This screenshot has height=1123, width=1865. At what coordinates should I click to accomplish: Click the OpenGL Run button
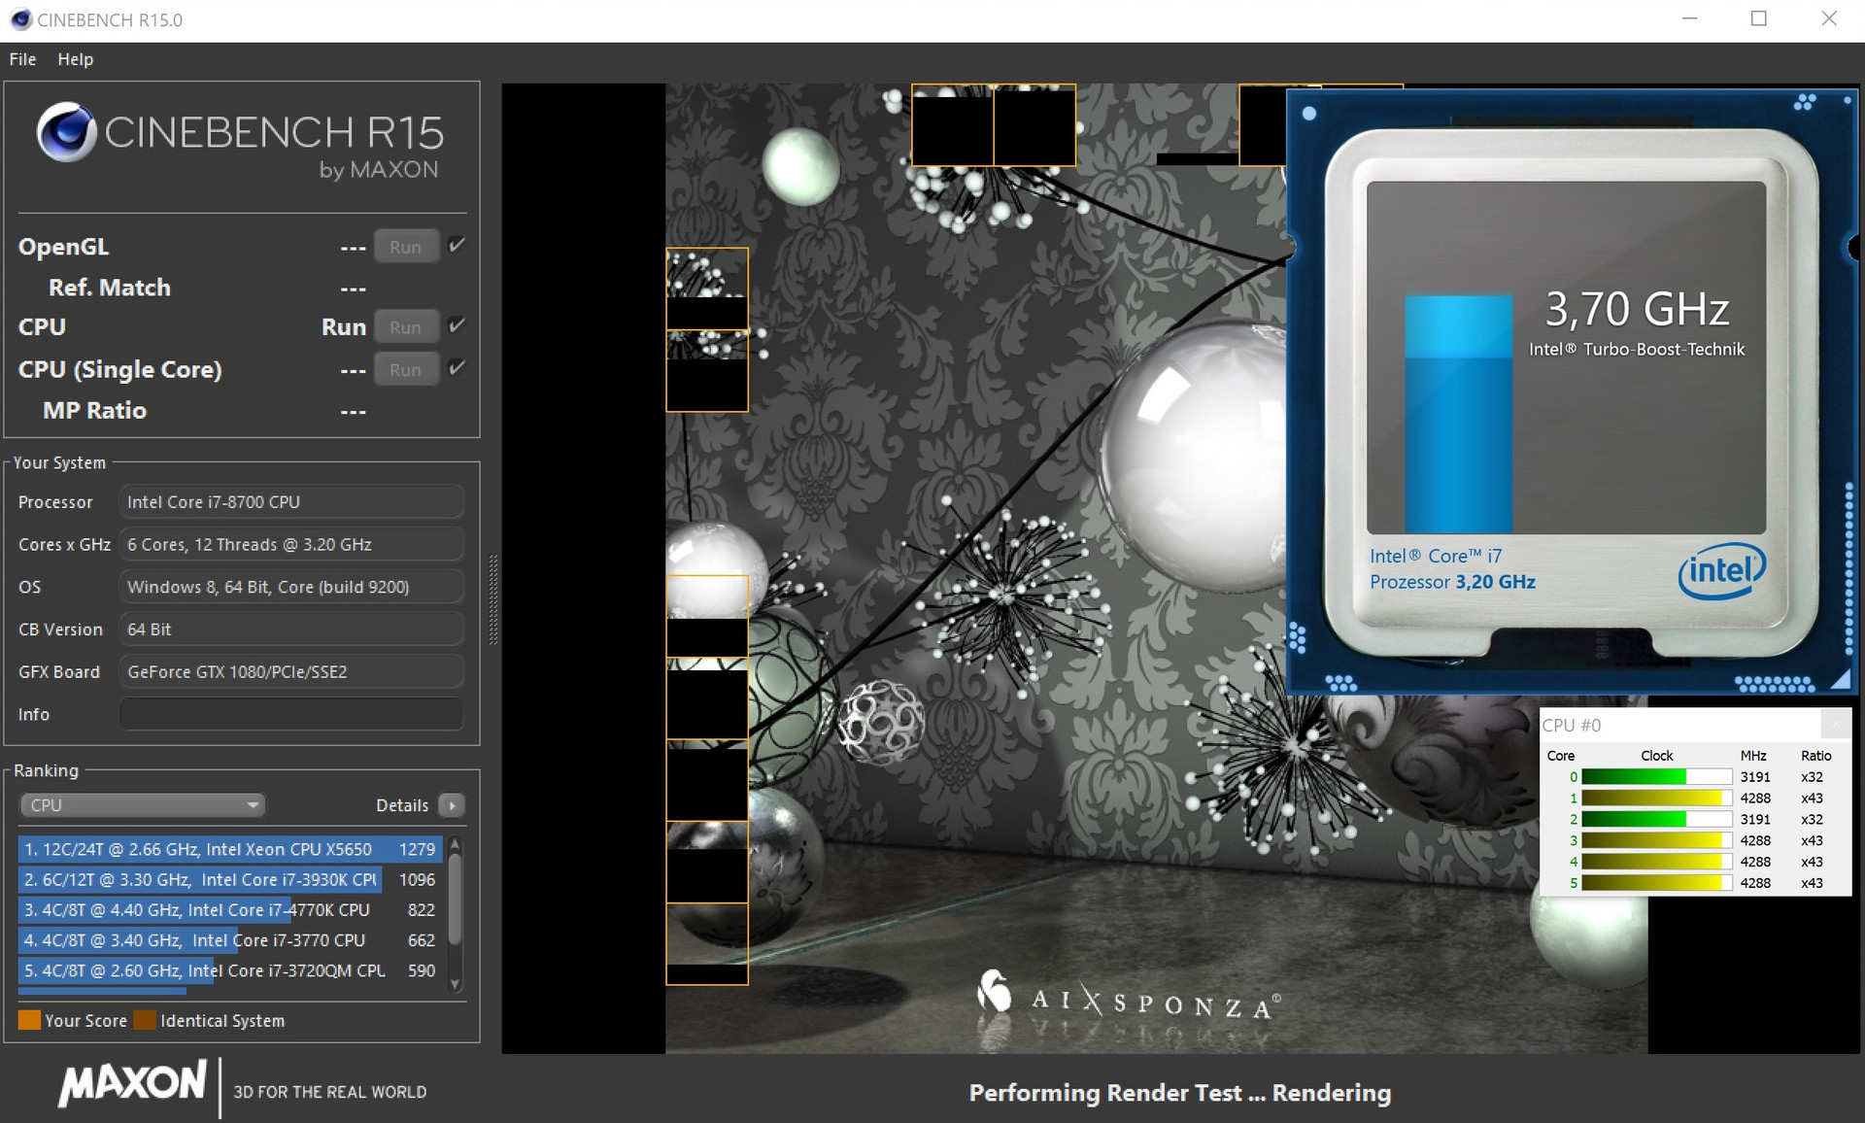405,247
